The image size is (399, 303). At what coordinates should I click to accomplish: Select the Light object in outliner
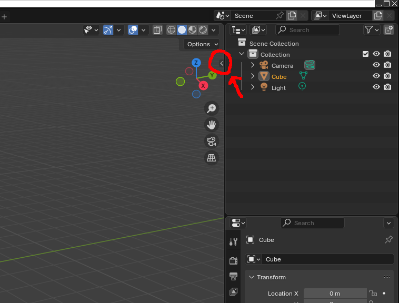pos(278,88)
